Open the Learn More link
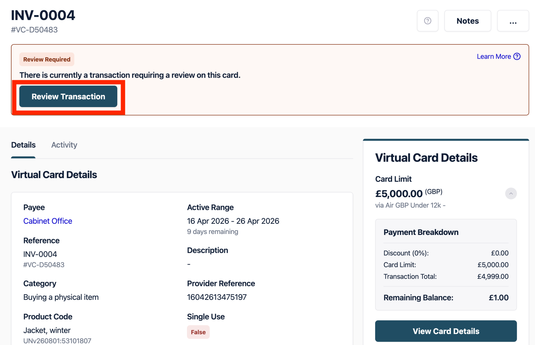The height and width of the screenshot is (345, 535). pyautogui.click(x=494, y=57)
